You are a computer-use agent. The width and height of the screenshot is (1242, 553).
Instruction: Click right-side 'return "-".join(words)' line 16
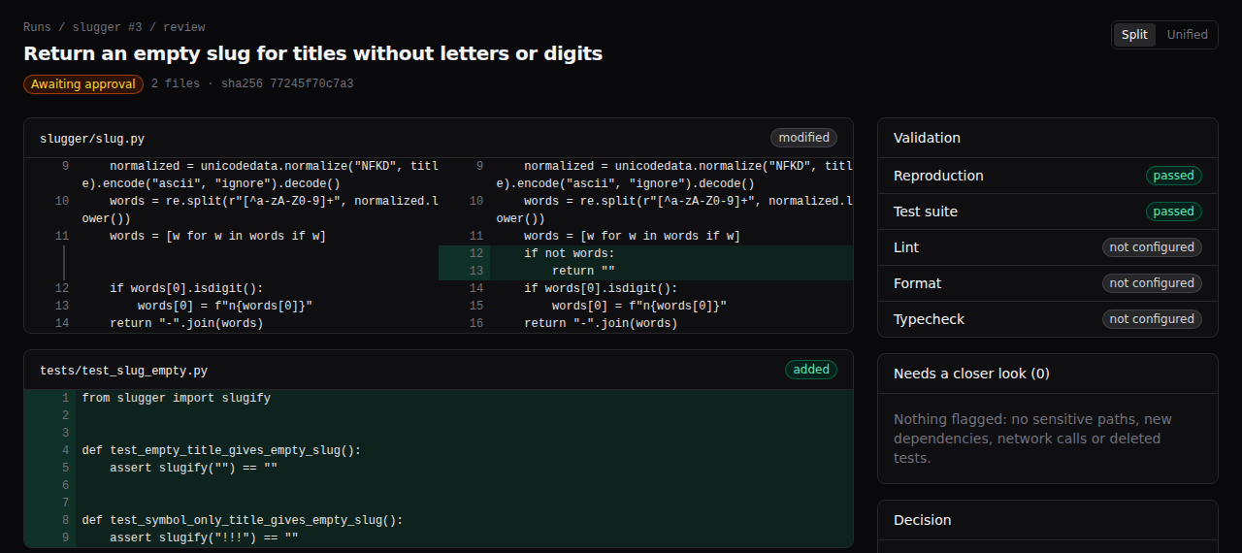pos(646,323)
